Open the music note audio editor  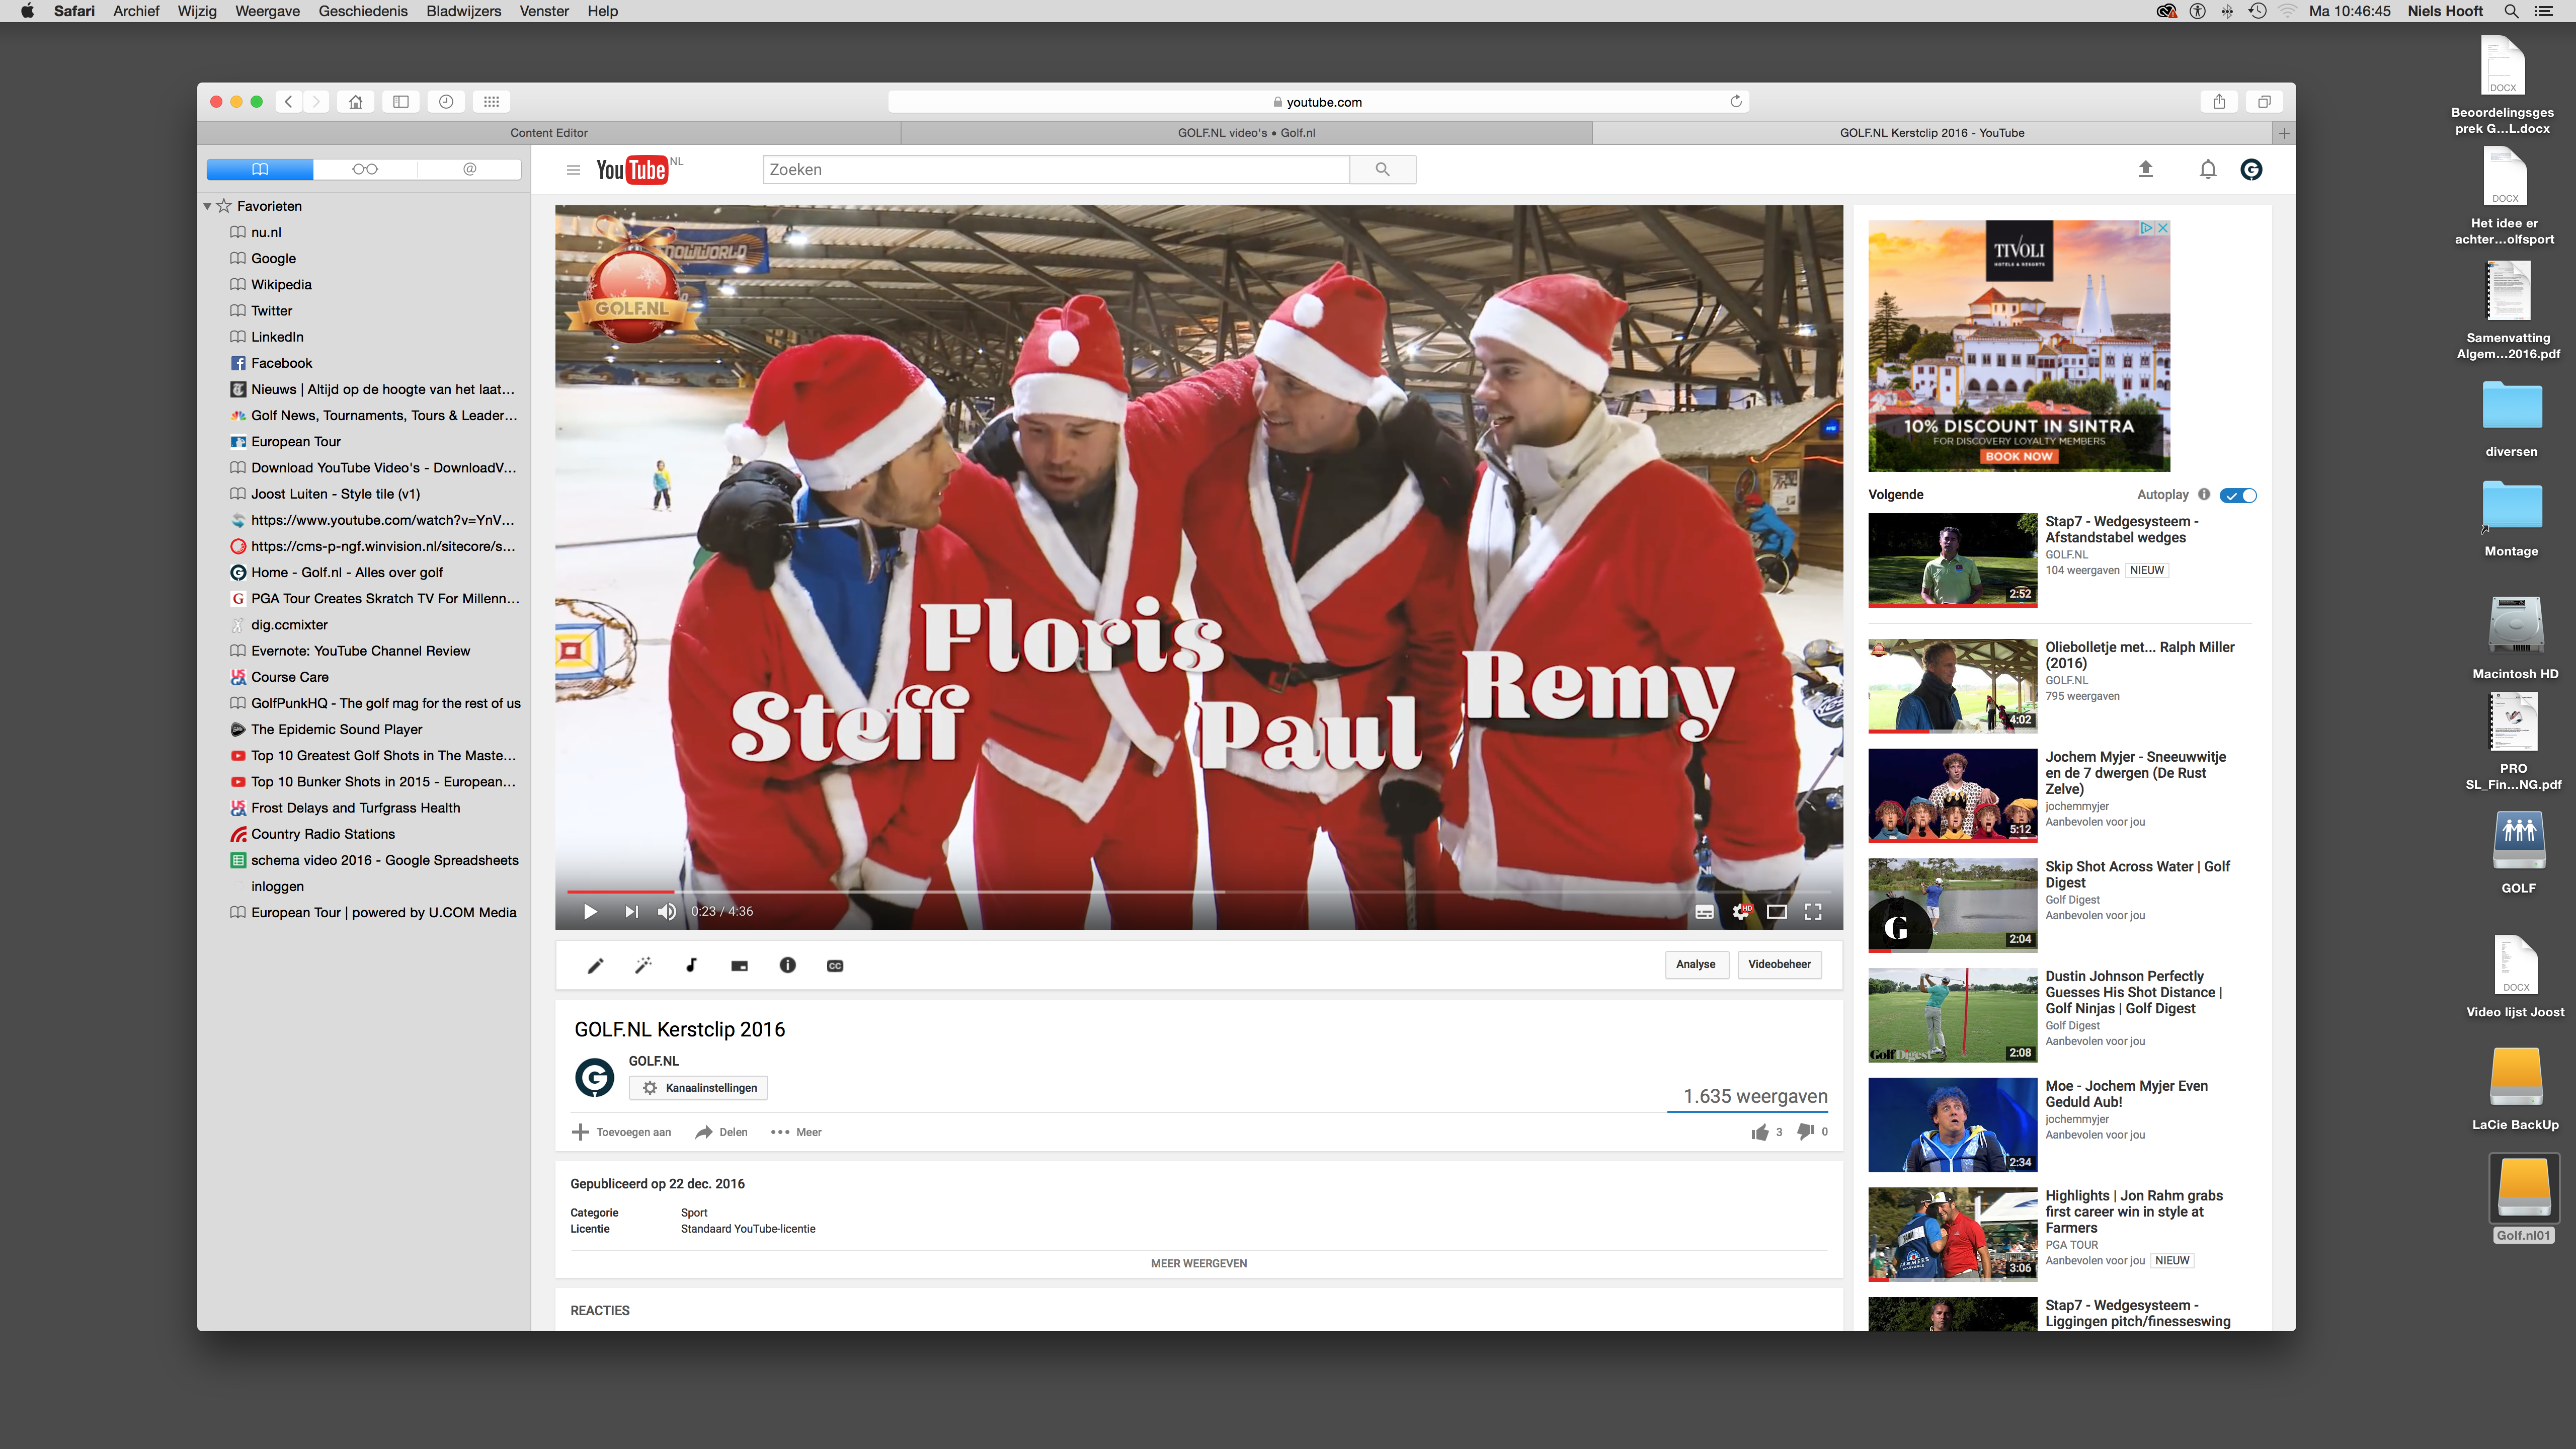pyautogui.click(x=691, y=965)
